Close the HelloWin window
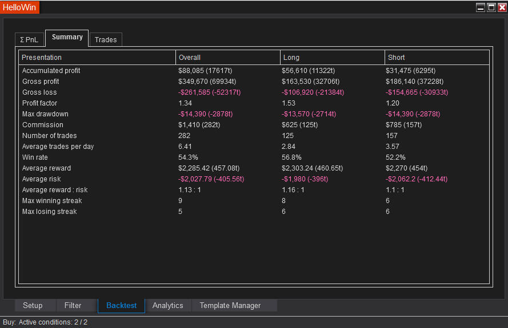The image size is (508, 328). tap(502, 7)
